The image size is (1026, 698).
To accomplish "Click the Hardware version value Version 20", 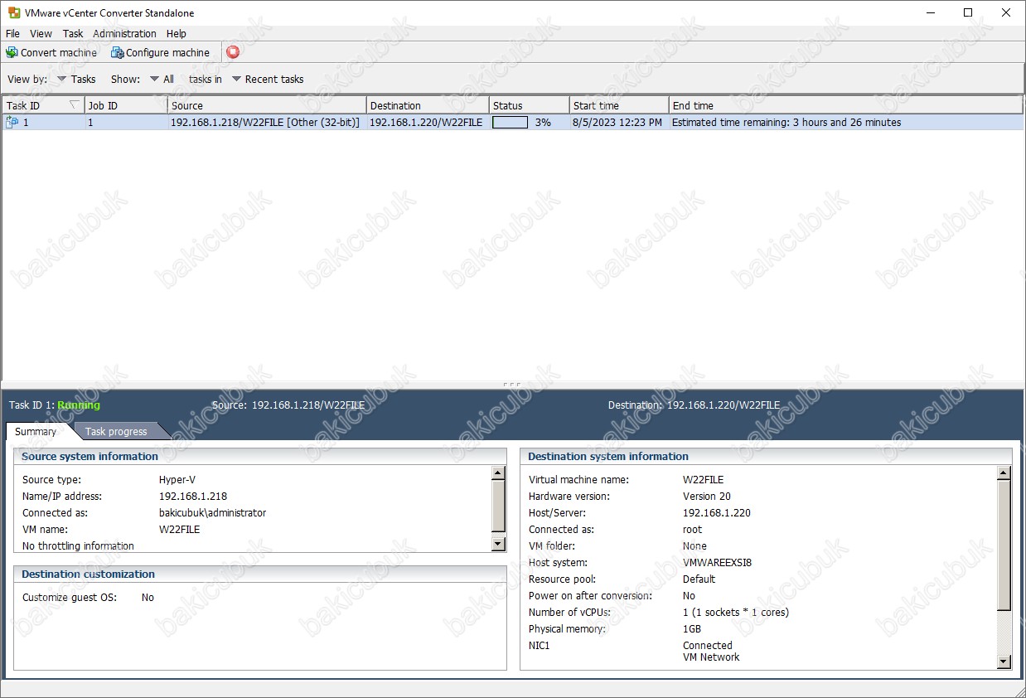I will tap(707, 497).
